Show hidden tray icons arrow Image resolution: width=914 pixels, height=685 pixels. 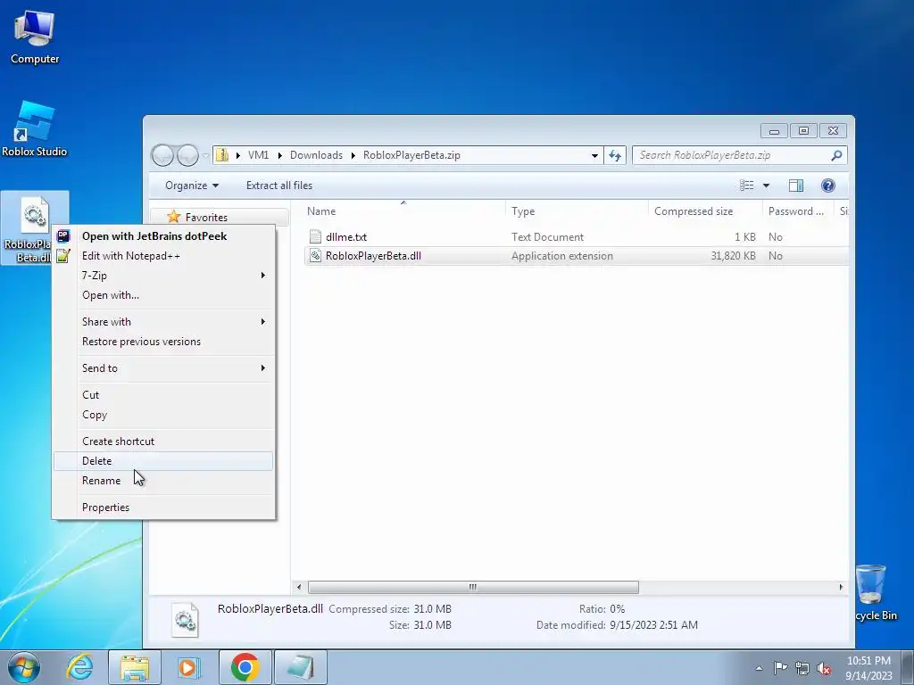[x=759, y=667]
